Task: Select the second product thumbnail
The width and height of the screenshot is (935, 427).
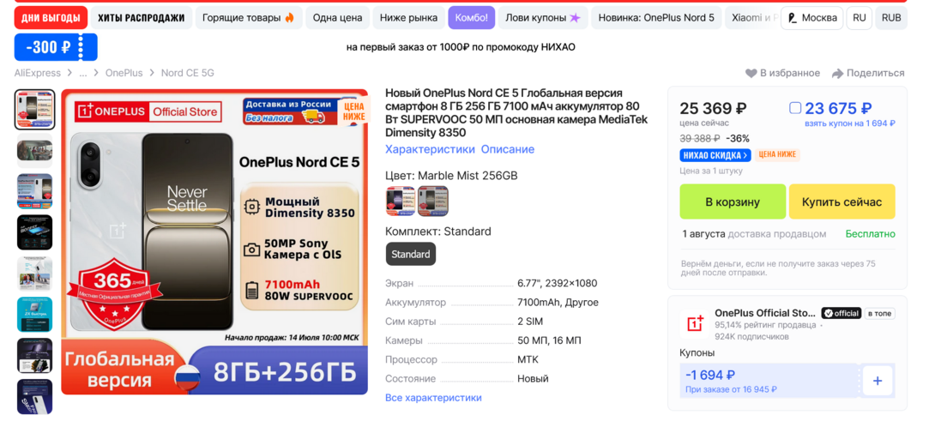Action: [34, 150]
